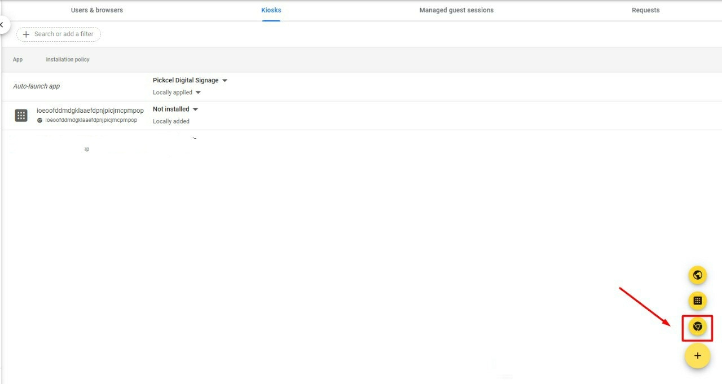Select the Auto-launch app row label
The height and width of the screenshot is (384, 722).
tap(36, 86)
